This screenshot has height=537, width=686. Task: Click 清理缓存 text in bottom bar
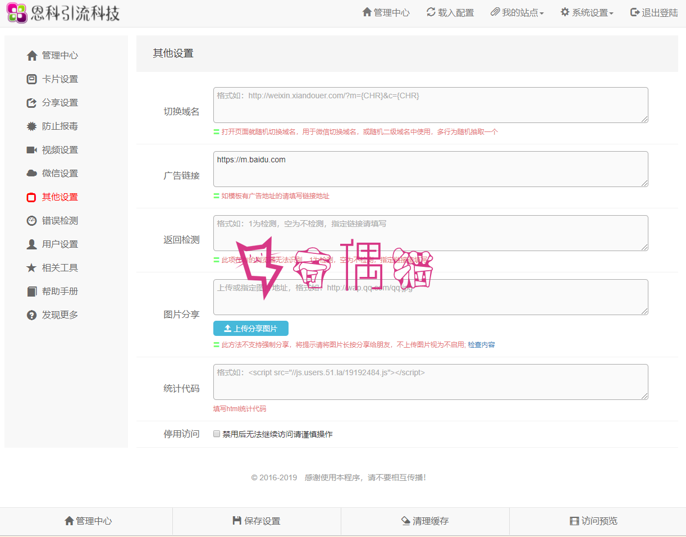[x=431, y=521]
